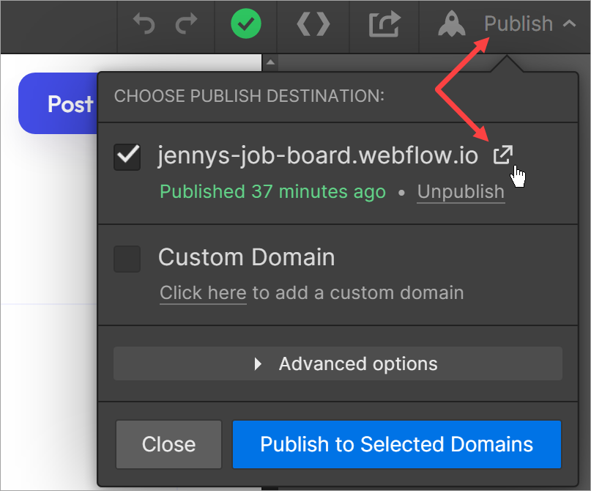Follow 'Click here' custom domain link
The width and height of the screenshot is (591, 491).
coord(203,293)
